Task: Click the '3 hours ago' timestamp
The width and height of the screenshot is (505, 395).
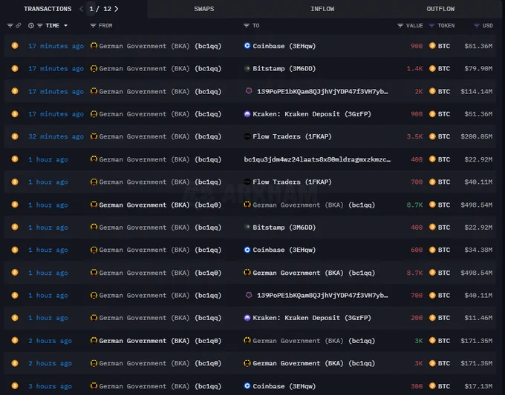Action: click(x=50, y=386)
